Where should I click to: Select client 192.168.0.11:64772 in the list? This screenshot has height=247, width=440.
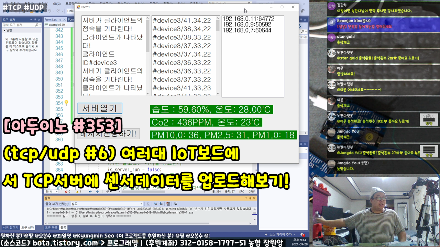pos(249,19)
